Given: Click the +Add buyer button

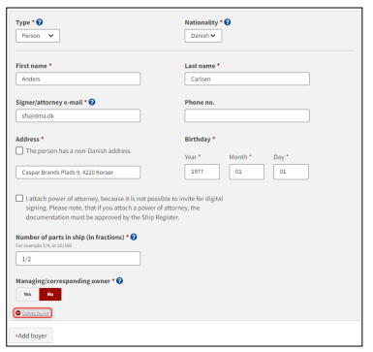Looking at the screenshot, I should coord(31,336).
